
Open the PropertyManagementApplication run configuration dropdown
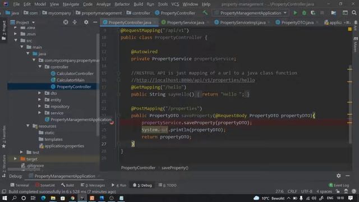click(251, 13)
